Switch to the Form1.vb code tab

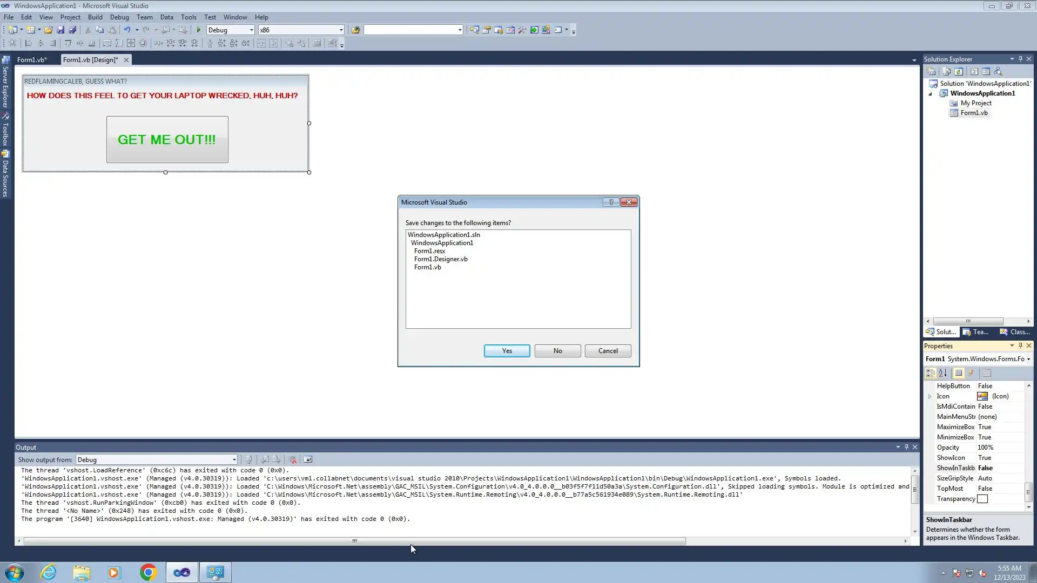[x=32, y=60]
